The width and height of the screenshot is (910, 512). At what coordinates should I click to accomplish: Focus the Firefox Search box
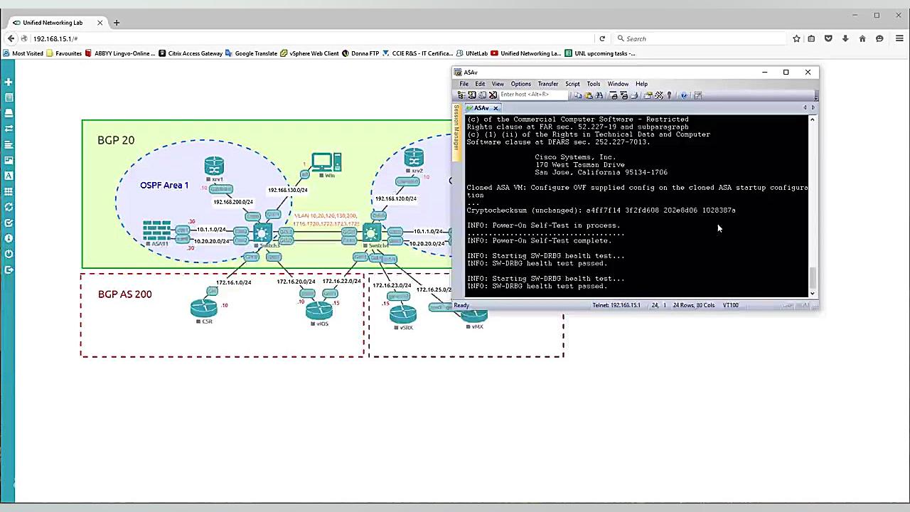click(x=700, y=38)
